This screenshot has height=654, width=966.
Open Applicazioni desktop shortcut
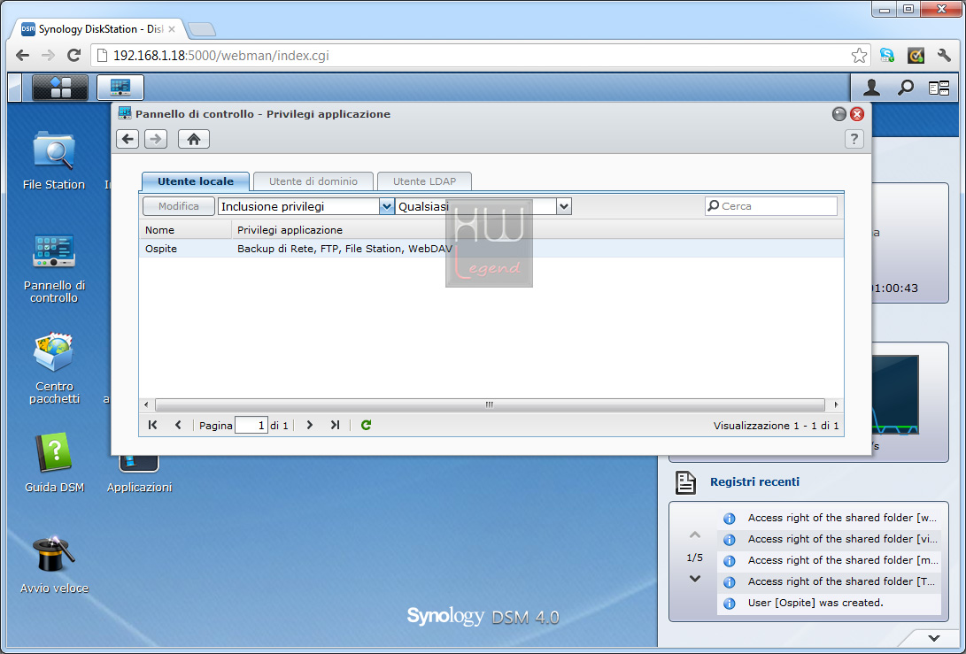tap(139, 474)
